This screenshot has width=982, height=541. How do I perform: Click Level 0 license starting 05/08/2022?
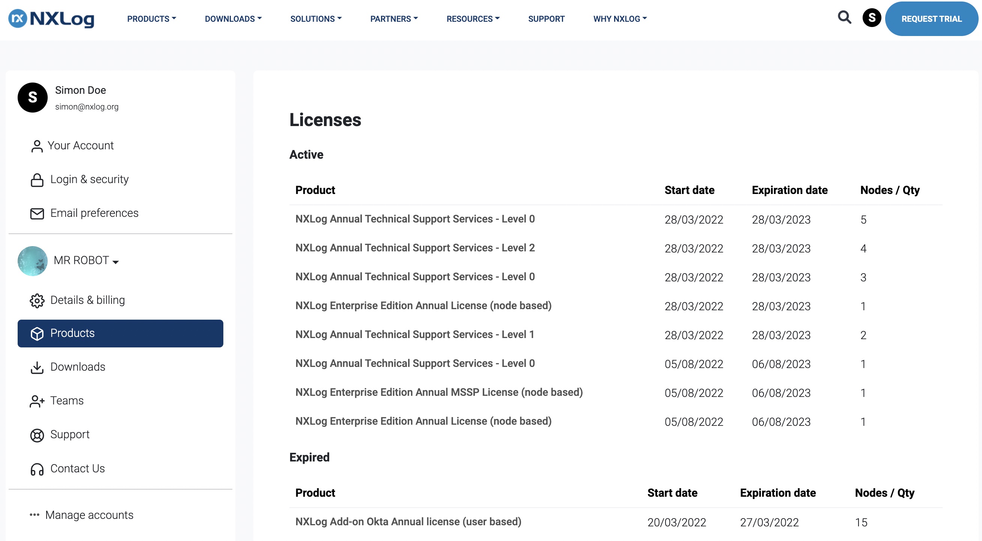[x=415, y=364]
